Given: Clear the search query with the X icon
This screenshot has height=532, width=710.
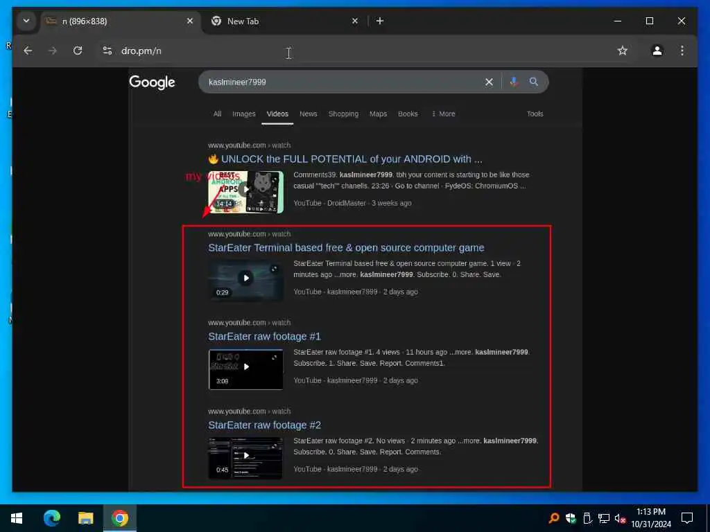Looking at the screenshot, I should click(x=489, y=82).
